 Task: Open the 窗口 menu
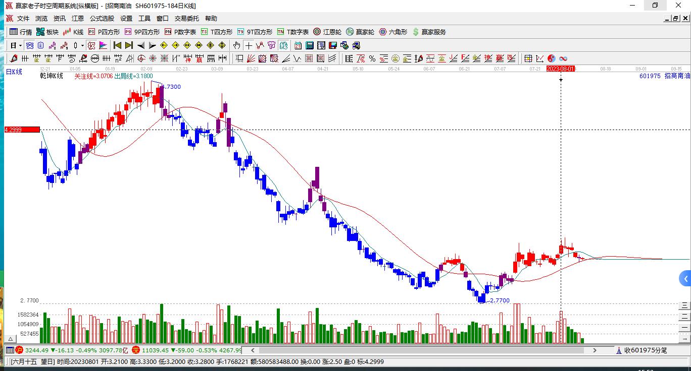tap(163, 18)
